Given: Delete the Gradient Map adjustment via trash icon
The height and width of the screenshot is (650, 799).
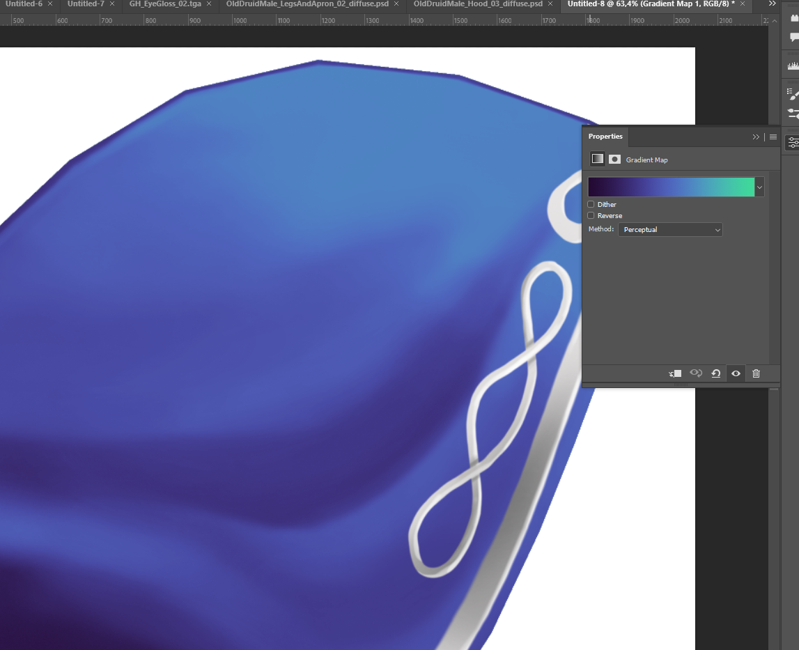Looking at the screenshot, I should point(756,373).
